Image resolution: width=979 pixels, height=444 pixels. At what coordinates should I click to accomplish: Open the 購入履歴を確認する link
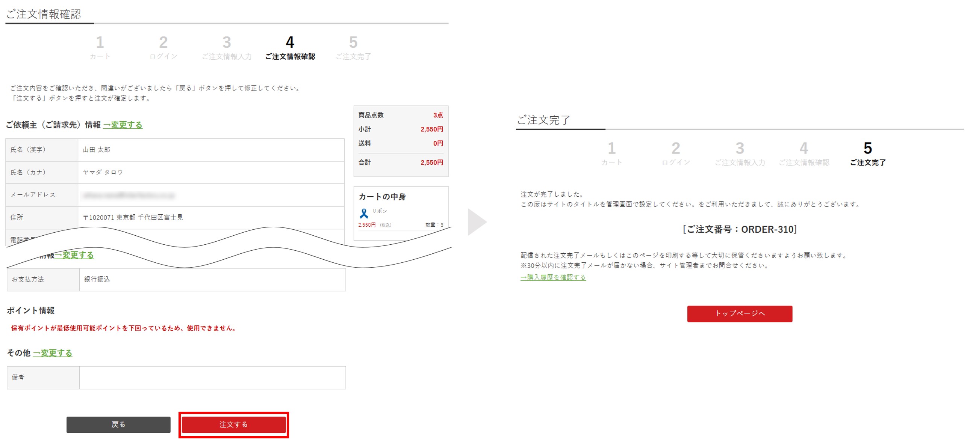pos(553,277)
